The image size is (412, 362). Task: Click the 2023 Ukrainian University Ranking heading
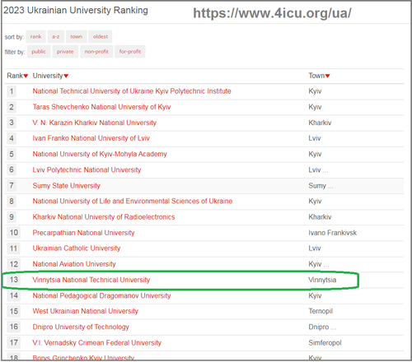point(76,10)
